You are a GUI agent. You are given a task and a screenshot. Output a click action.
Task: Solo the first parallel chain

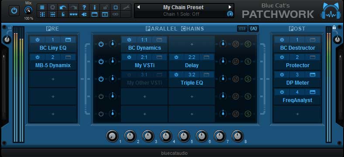click(x=248, y=44)
